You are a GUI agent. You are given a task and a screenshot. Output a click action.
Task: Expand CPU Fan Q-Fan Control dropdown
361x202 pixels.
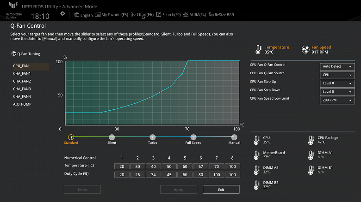point(337,66)
